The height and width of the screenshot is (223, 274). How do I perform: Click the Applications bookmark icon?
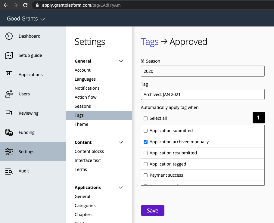click(x=9, y=75)
